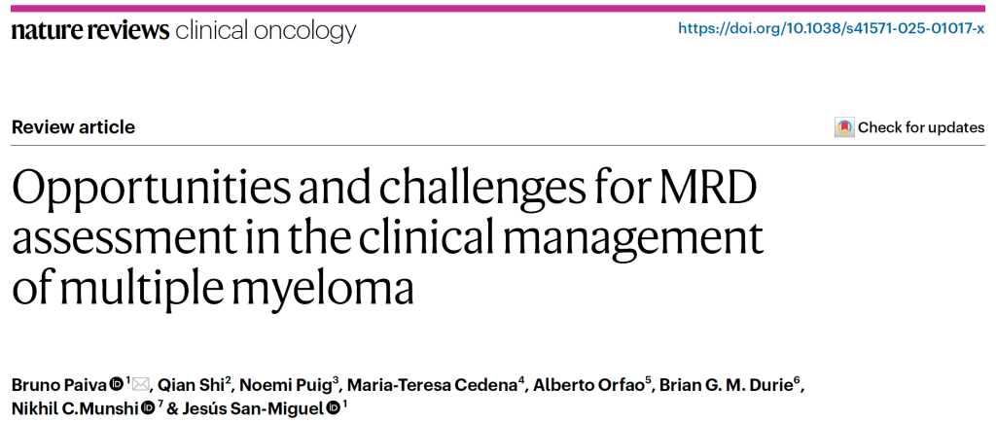Select author name Jesús San-Miguel
Screen dimensions: 996x422
pos(252,407)
